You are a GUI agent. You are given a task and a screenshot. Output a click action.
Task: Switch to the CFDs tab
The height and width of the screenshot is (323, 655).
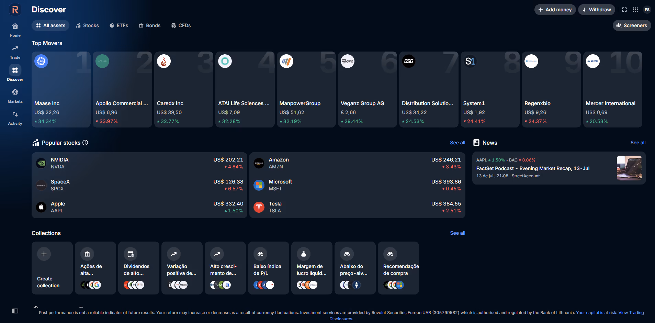coord(181,25)
